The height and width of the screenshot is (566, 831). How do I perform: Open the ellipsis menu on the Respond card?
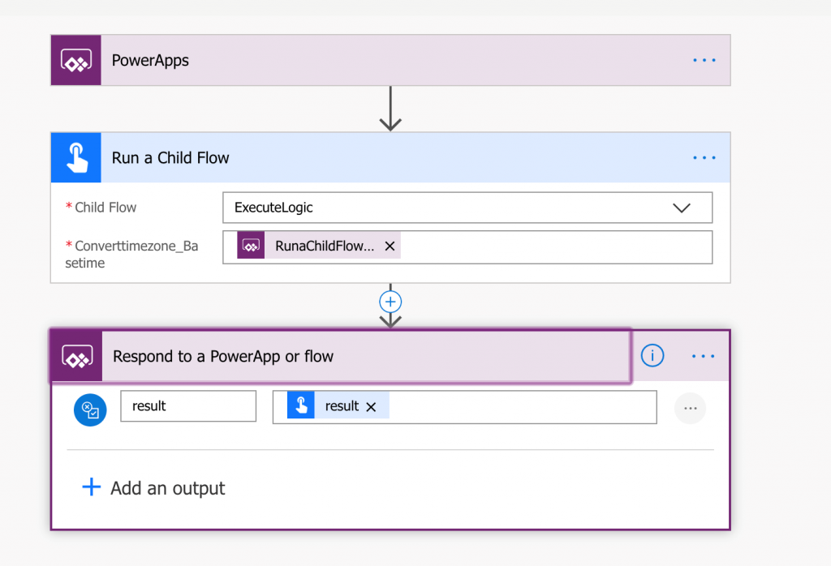coord(703,355)
